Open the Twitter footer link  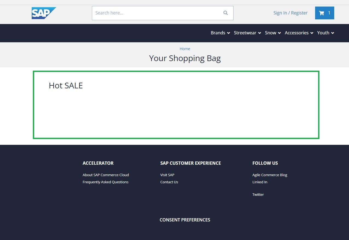(258, 194)
